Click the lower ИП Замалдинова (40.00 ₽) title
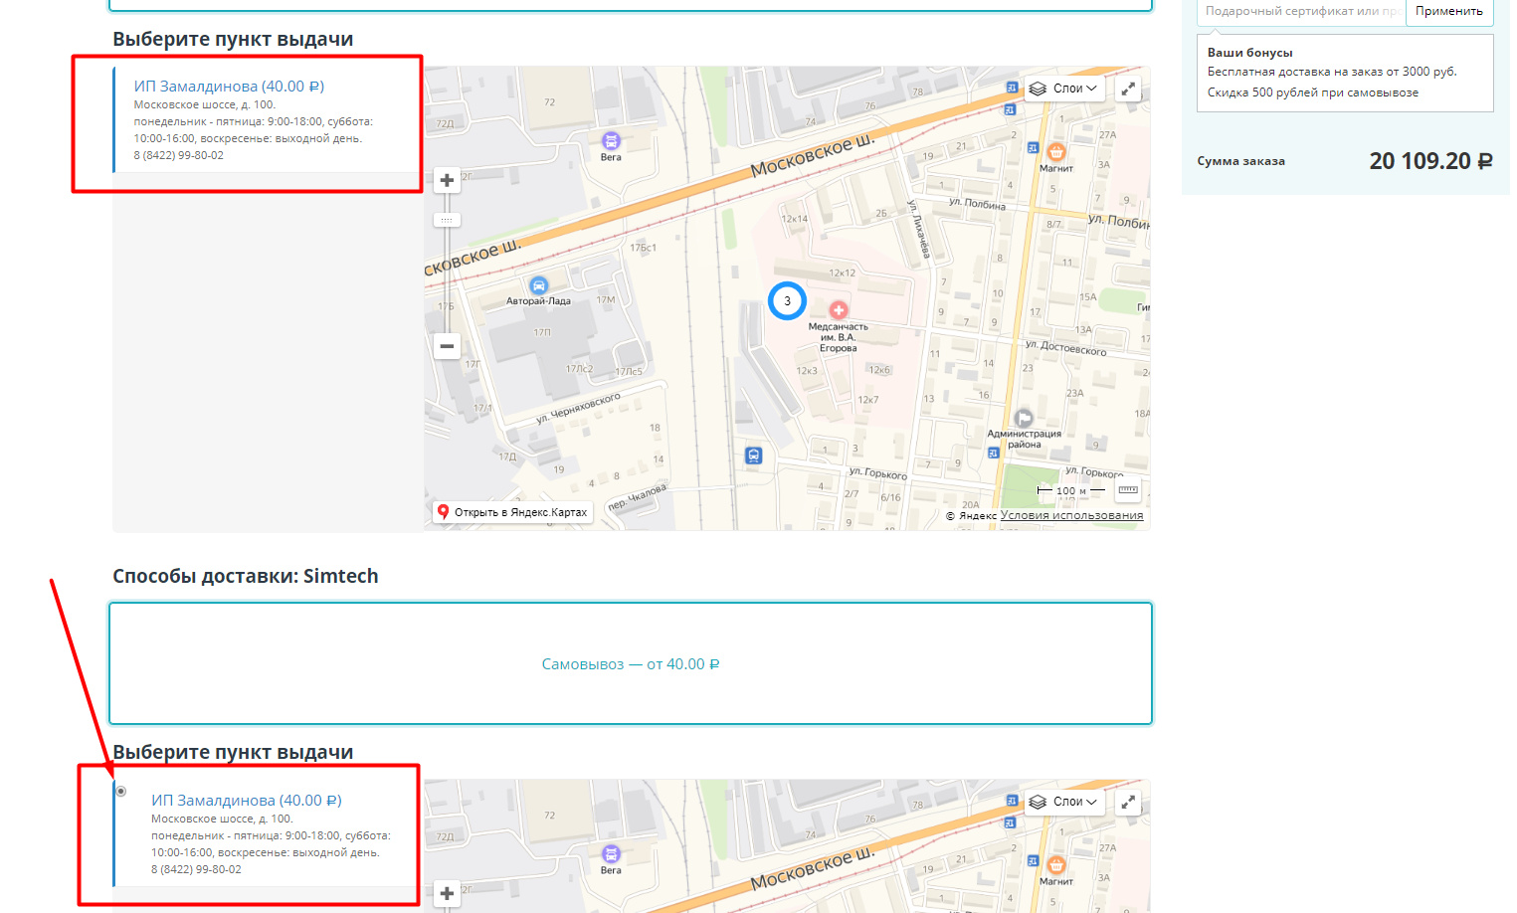Screen dimensions: 1517x913 (x=247, y=801)
